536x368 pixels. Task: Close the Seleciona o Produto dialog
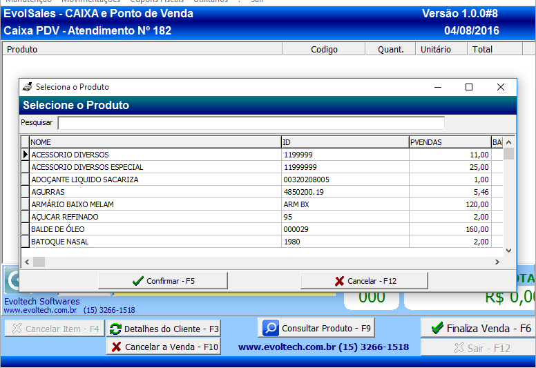[501, 87]
